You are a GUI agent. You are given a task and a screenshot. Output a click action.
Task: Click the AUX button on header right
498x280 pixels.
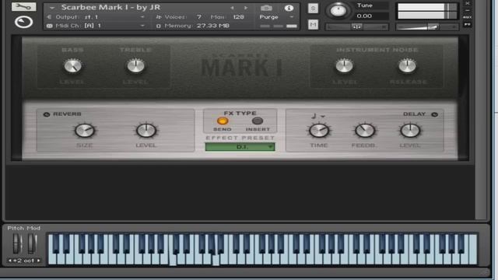pyautogui.click(x=467, y=17)
